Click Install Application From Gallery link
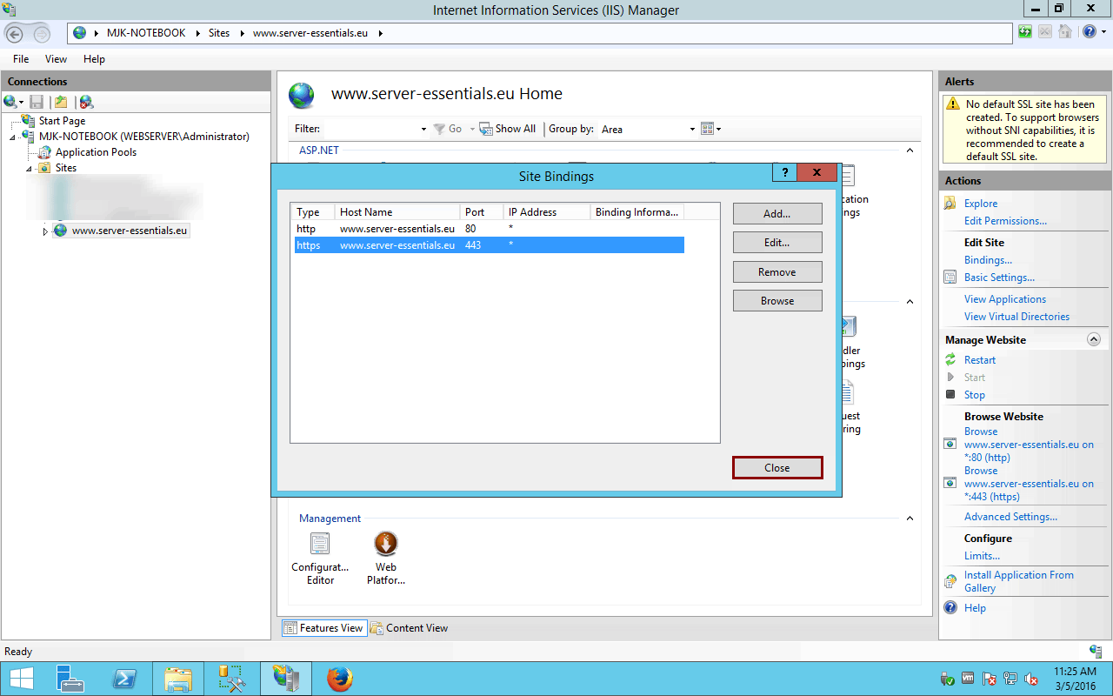 pos(1018,581)
